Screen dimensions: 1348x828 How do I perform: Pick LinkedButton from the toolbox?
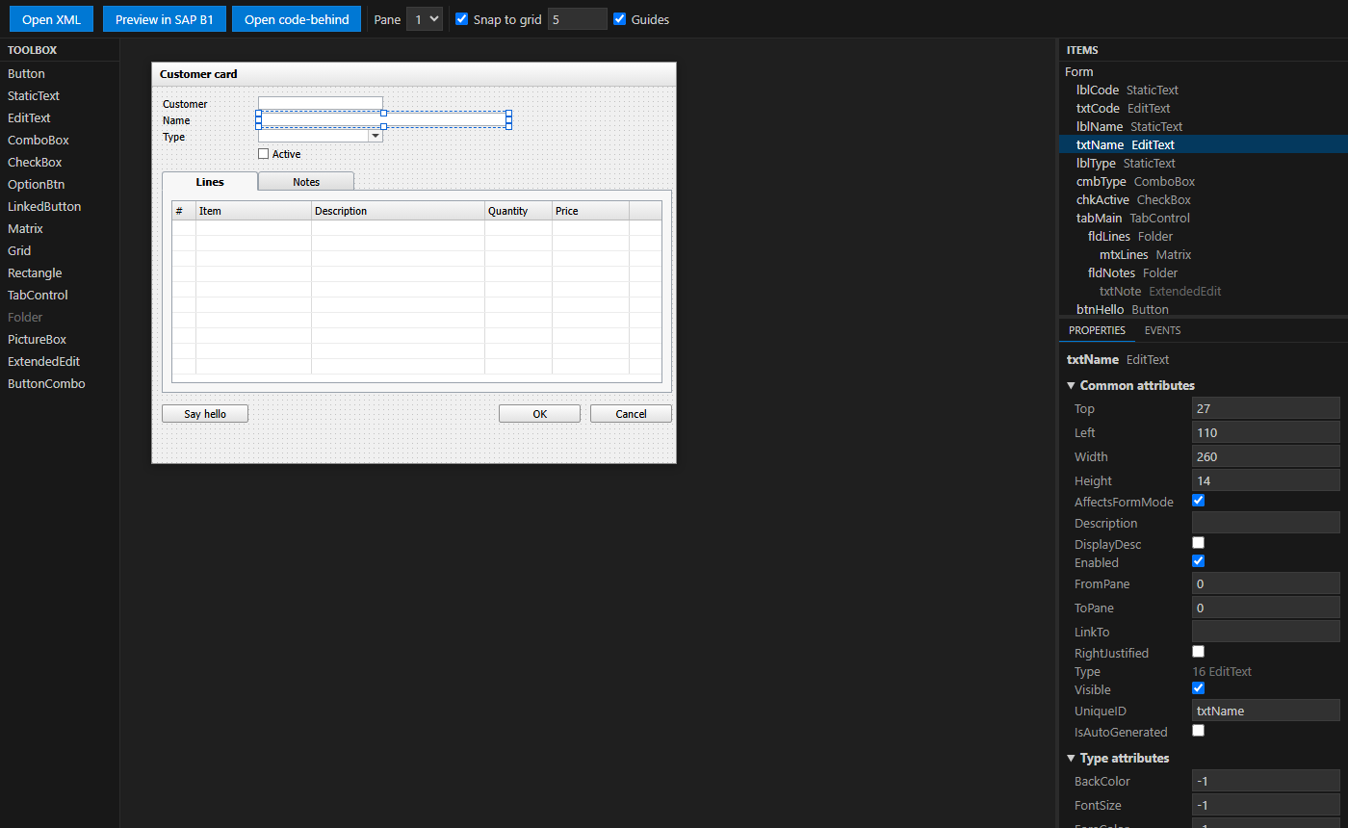[60, 206]
